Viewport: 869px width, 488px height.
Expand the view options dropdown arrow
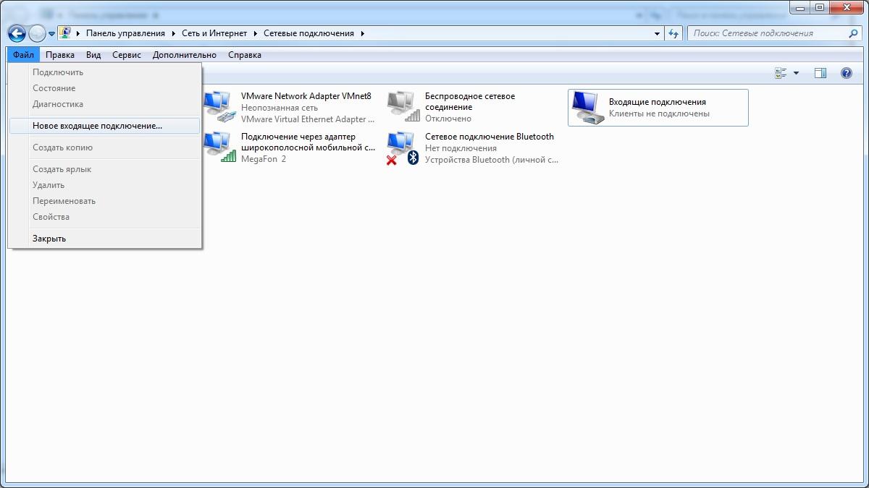[x=797, y=73]
